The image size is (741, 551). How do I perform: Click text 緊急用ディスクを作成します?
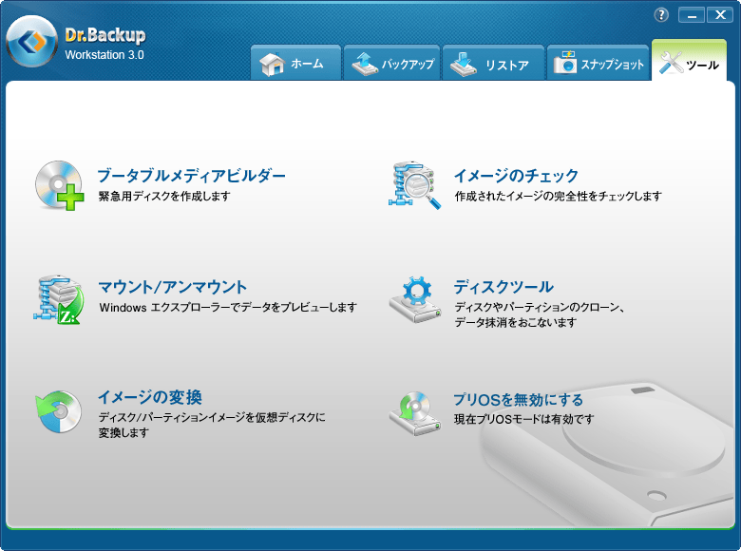[x=164, y=196]
